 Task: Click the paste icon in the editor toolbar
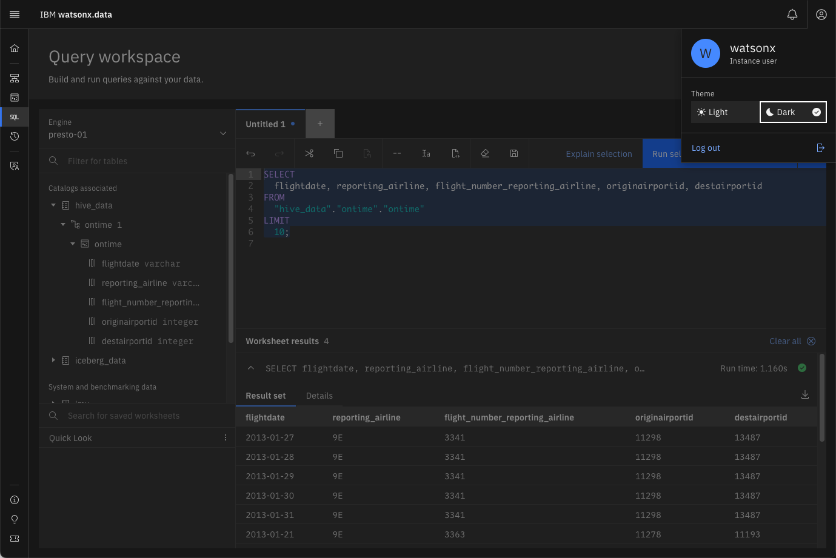point(367,153)
